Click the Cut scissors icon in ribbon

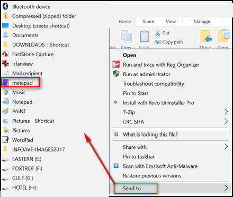158,33
